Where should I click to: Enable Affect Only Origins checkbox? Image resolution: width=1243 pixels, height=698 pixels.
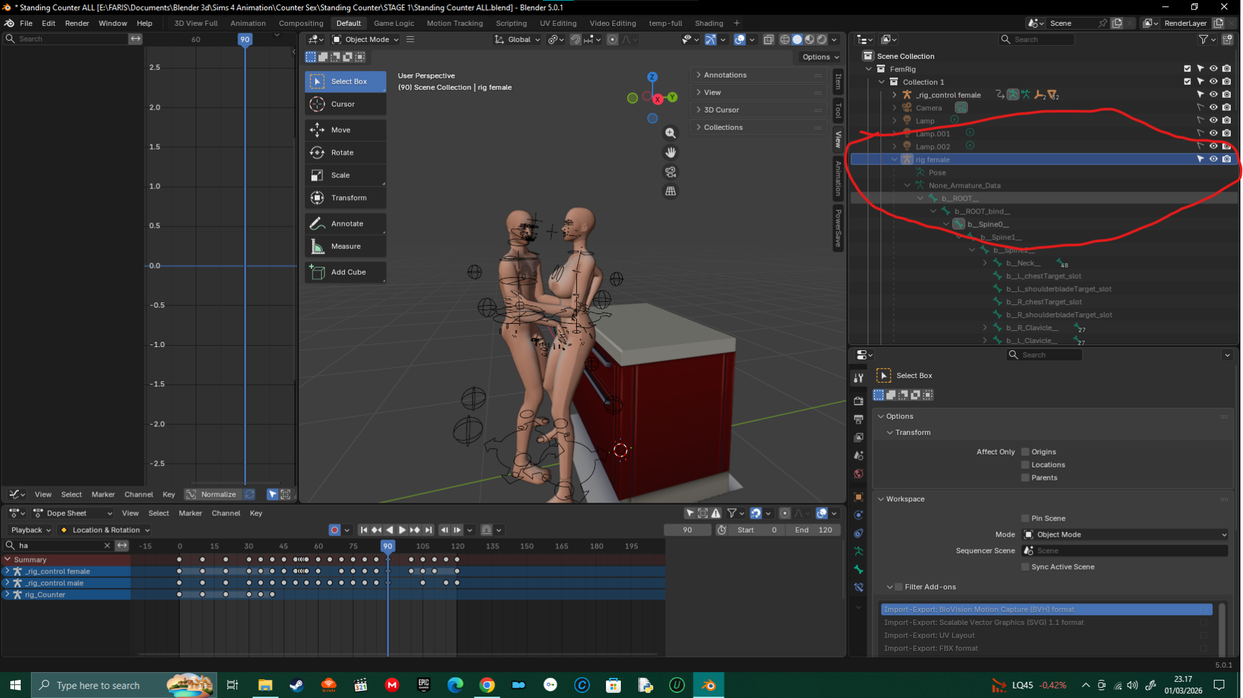coord(1025,452)
